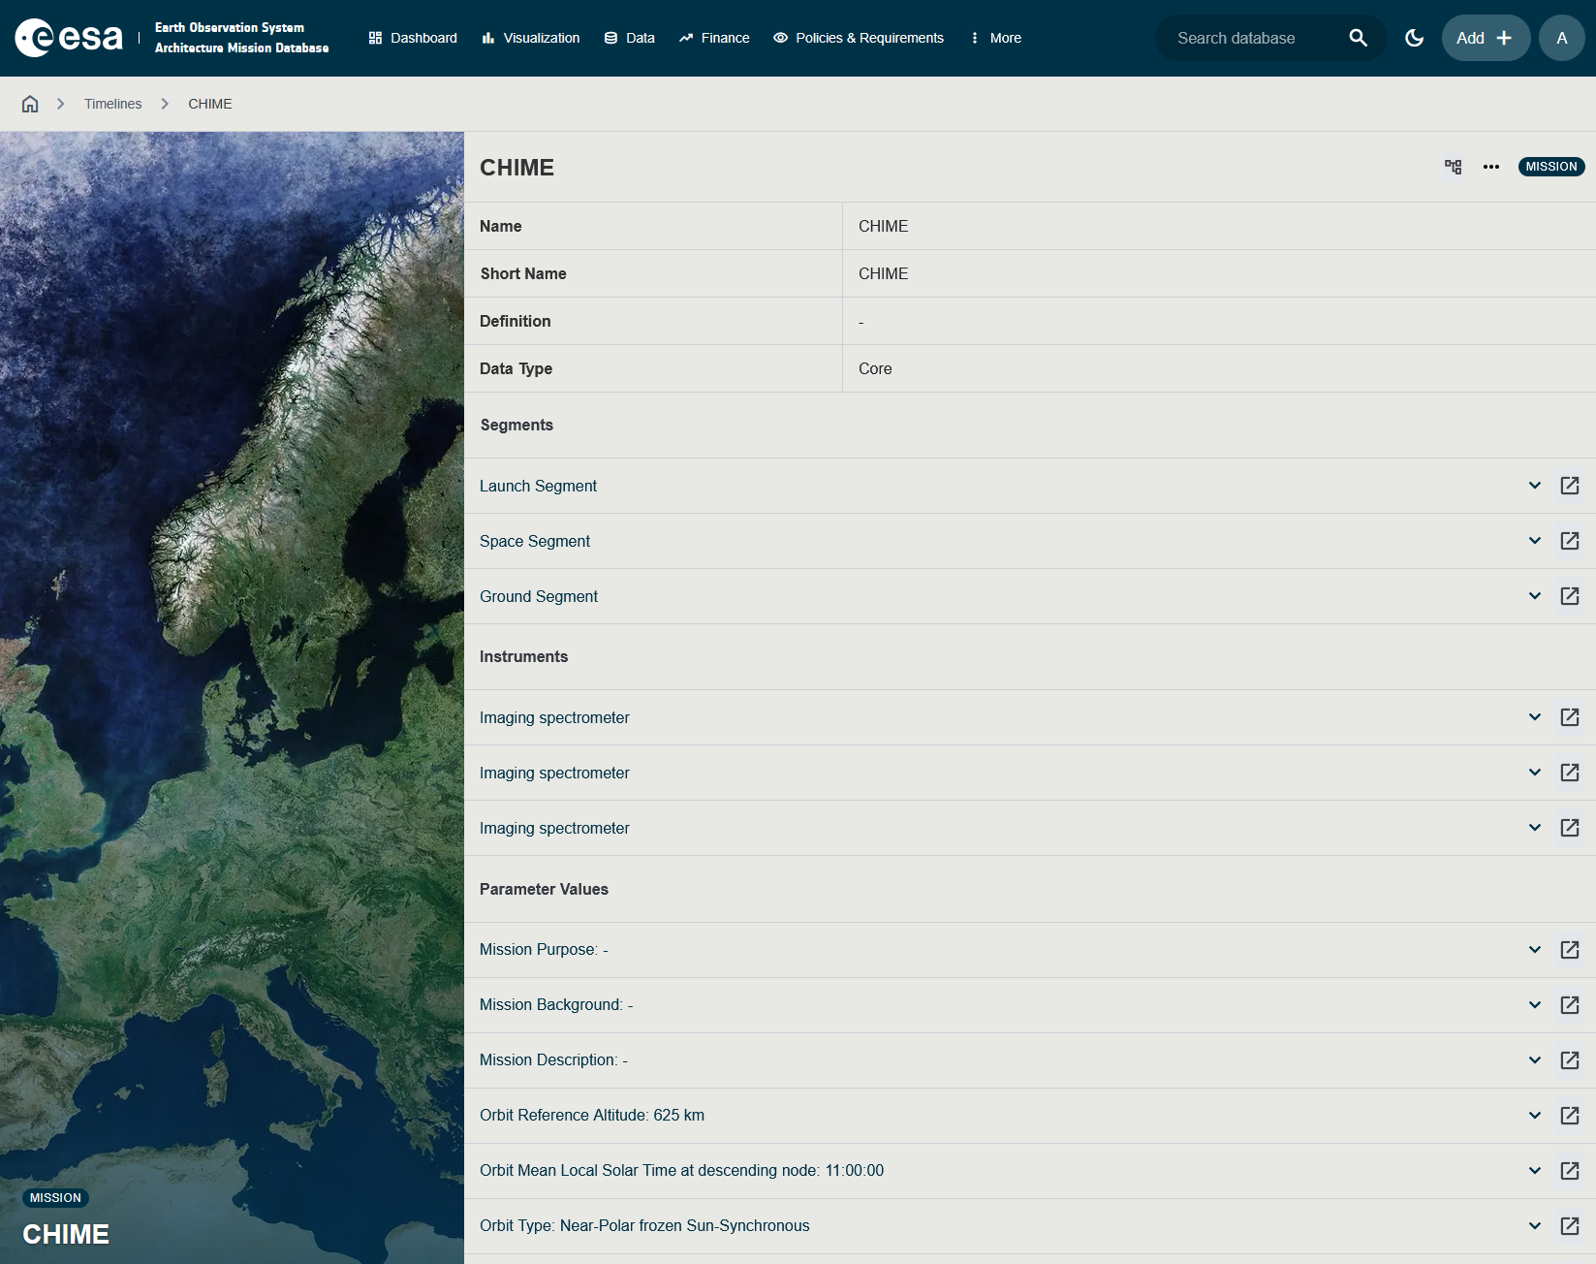Open Orbit Reference Altitude external link
Screen dimensions: 1596x1264
1570,1116
